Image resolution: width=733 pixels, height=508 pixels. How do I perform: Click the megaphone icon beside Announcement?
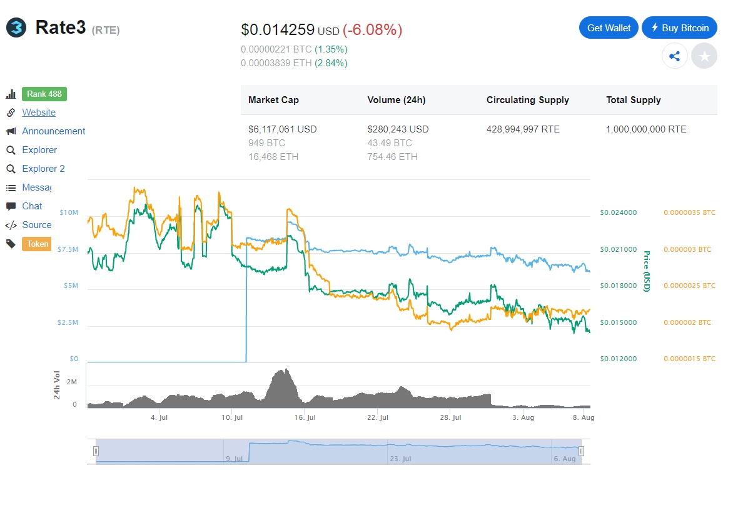click(x=11, y=131)
